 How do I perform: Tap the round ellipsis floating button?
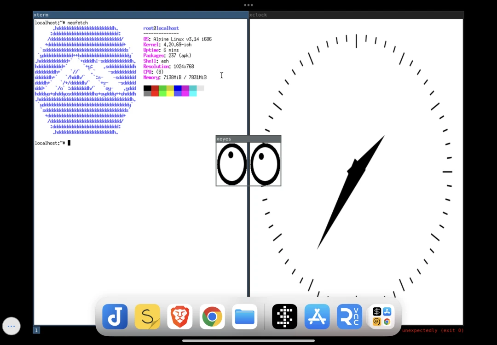11,326
